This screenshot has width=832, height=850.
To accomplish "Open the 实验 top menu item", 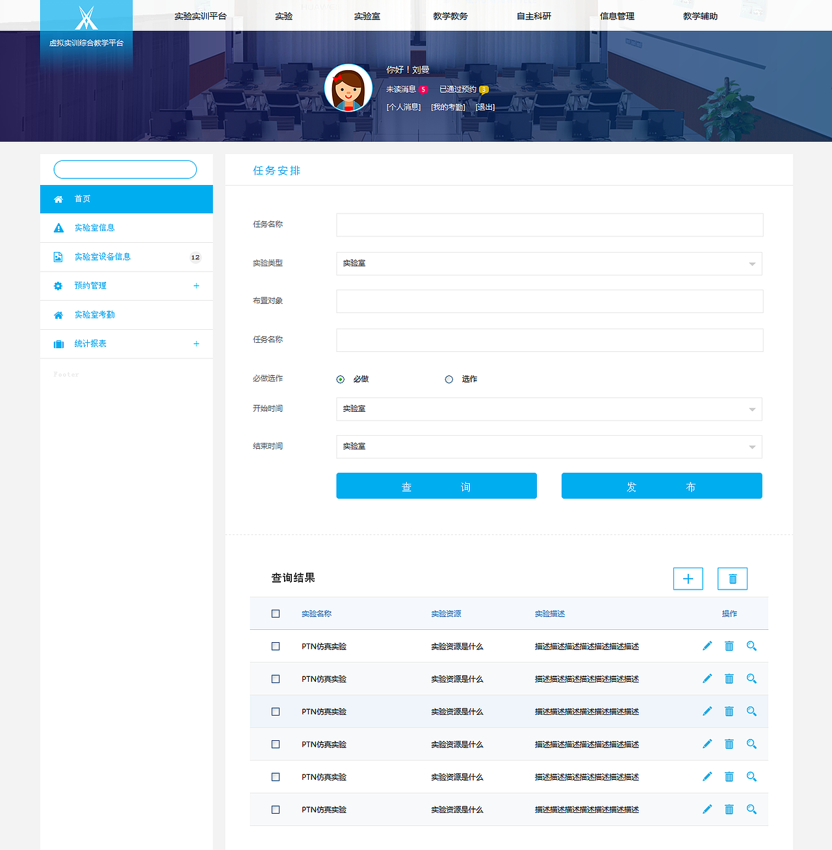I will (284, 16).
